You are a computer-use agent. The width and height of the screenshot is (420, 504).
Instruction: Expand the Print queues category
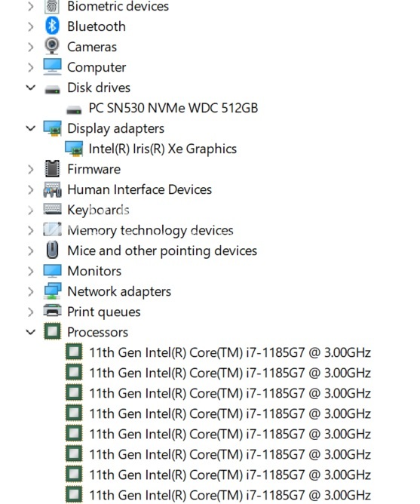[x=30, y=312]
